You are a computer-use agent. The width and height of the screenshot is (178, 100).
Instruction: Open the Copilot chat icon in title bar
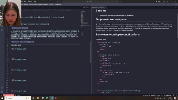point(119,2)
